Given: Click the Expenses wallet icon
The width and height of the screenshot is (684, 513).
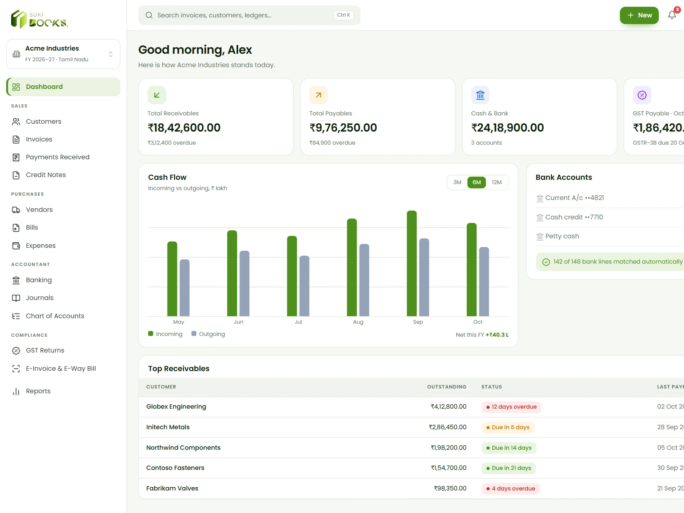Looking at the screenshot, I should click(x=16, y=245).
